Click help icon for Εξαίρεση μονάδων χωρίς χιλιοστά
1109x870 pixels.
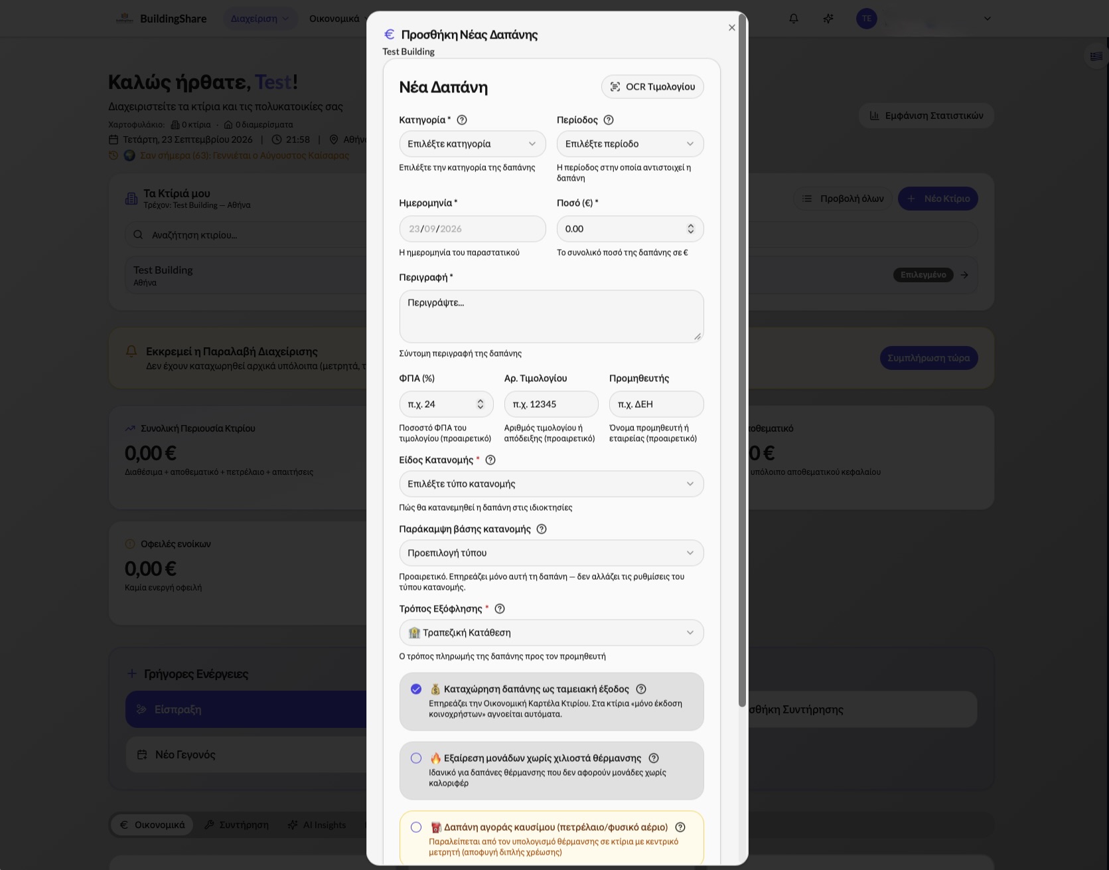click(654, 758)
